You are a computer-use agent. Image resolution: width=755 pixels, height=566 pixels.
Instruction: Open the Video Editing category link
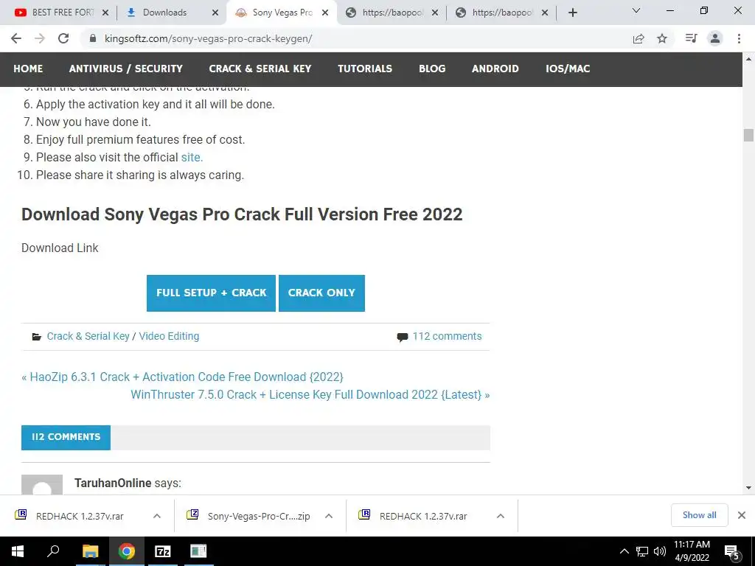click(169, 336)
